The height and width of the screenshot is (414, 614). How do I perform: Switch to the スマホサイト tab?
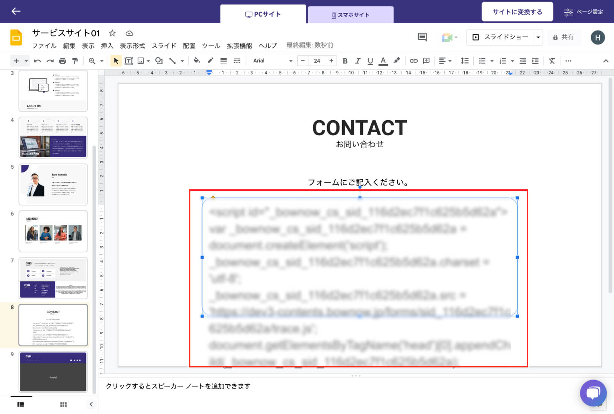350,15
